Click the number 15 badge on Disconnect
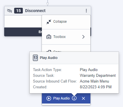Screen dimensions: 123x107 pos(18,11)
